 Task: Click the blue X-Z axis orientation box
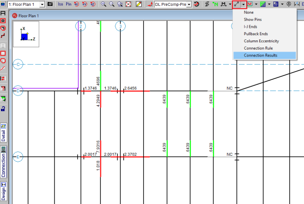24,37
